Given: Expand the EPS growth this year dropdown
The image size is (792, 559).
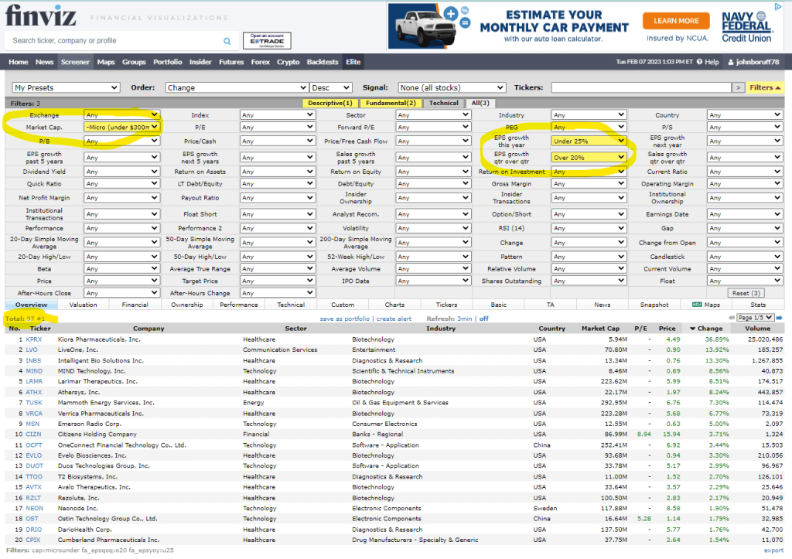Looking at the screenshot, I should 589,141.
